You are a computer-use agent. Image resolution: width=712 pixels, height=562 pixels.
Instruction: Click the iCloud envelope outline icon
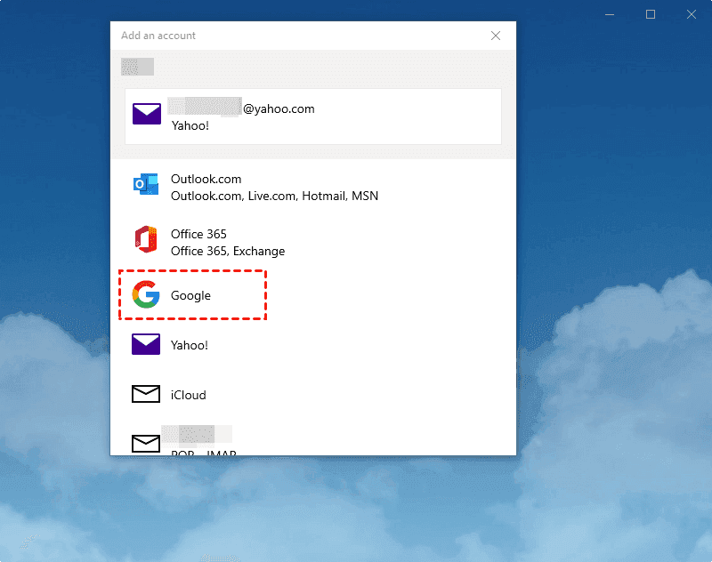pyautogui.click(x=146, y=394)
